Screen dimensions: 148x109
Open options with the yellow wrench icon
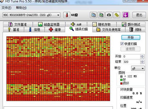[117, 15]
